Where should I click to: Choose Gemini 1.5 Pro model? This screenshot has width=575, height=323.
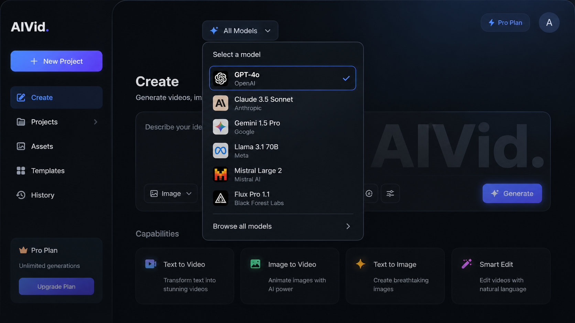[x=283, y=127]
